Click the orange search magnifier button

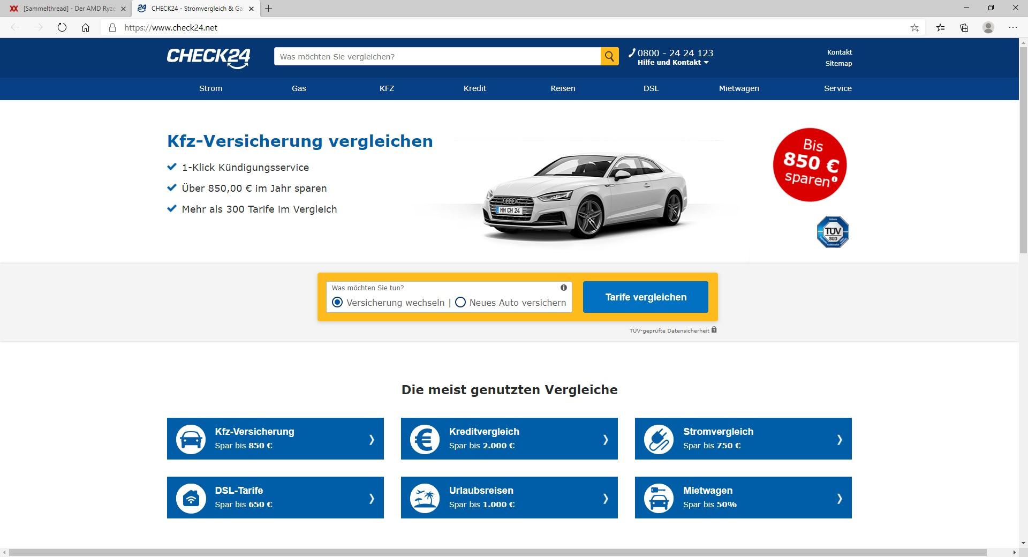click(609, 56)
